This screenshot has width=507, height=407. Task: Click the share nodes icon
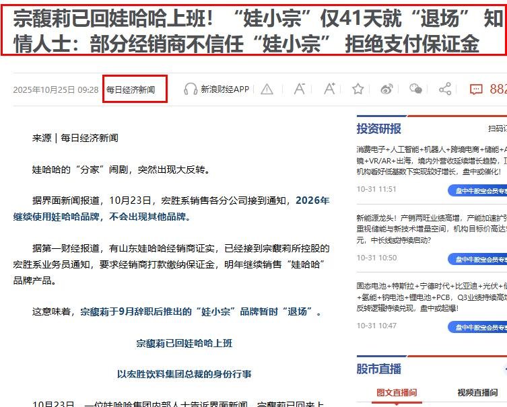click(x=445, y=89)
